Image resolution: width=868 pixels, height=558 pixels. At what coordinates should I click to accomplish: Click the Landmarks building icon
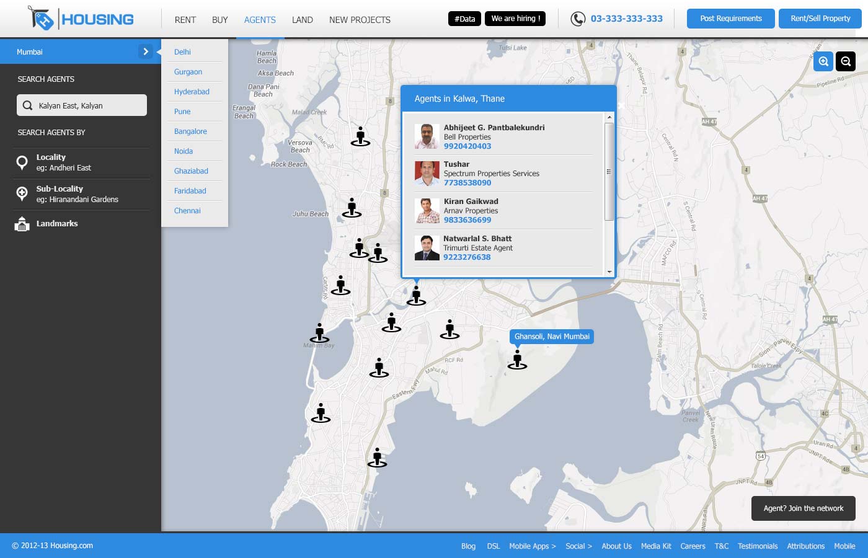pyautogui.click(x=22, y=224)
